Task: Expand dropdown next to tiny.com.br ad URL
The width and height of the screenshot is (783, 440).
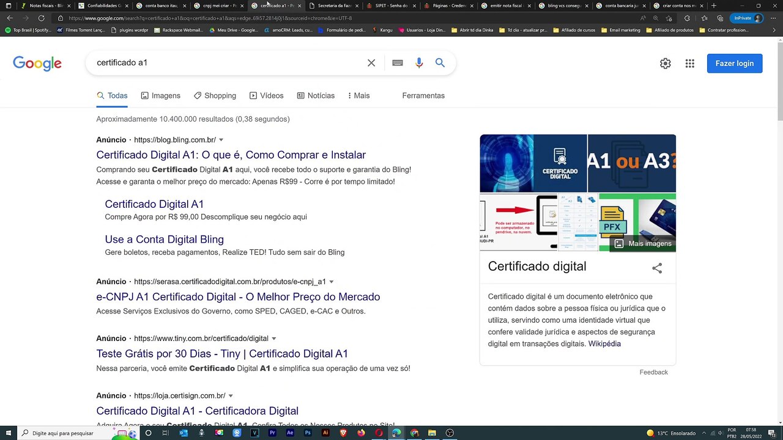Action: pos(274,339)
